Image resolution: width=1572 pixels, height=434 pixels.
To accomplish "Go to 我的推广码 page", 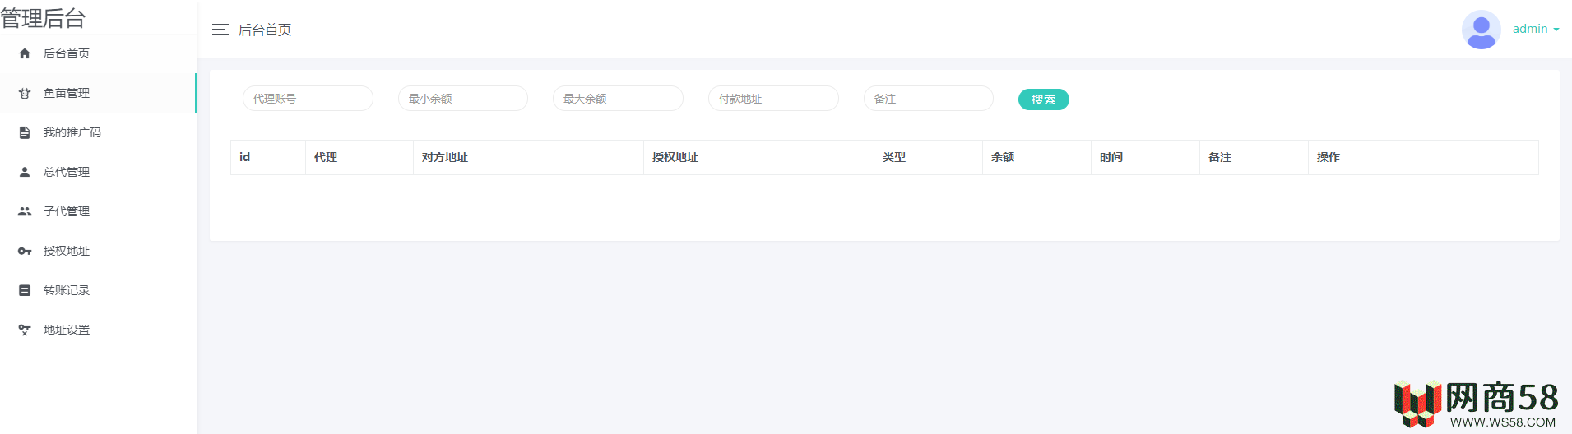I will click(x=99, y=132).
